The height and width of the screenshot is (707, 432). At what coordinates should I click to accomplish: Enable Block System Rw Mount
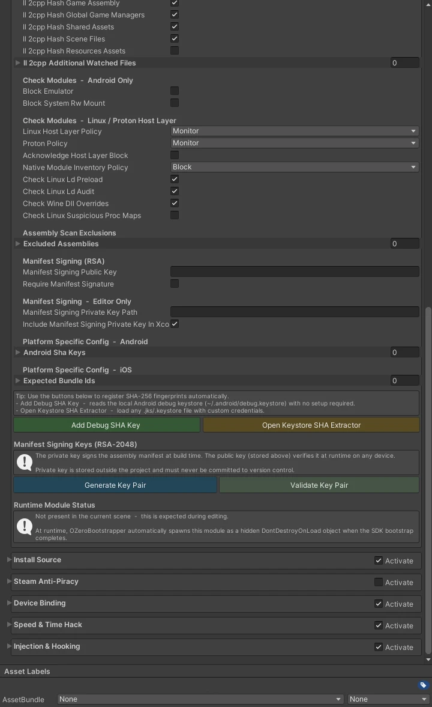[x=175, y=103]
